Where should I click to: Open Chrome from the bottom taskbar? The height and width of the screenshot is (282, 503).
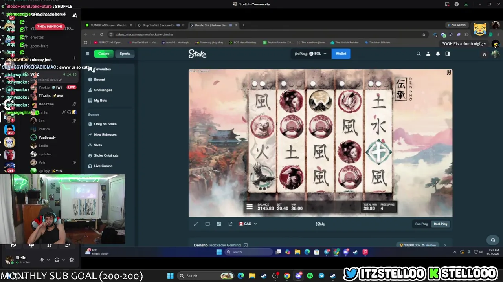287,276
